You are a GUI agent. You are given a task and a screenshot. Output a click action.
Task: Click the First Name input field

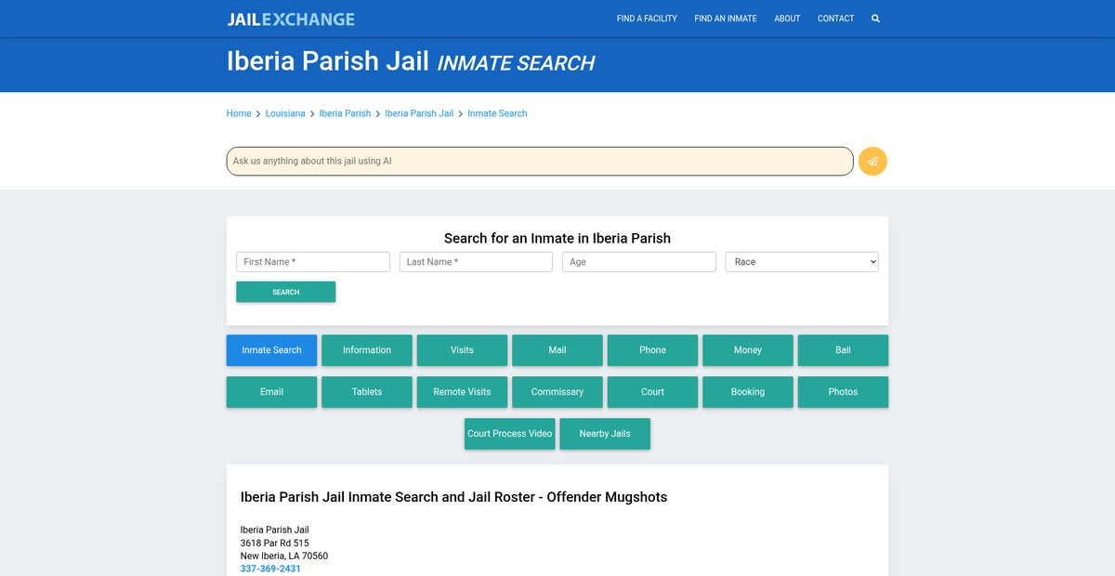click(x=313, y=262)
